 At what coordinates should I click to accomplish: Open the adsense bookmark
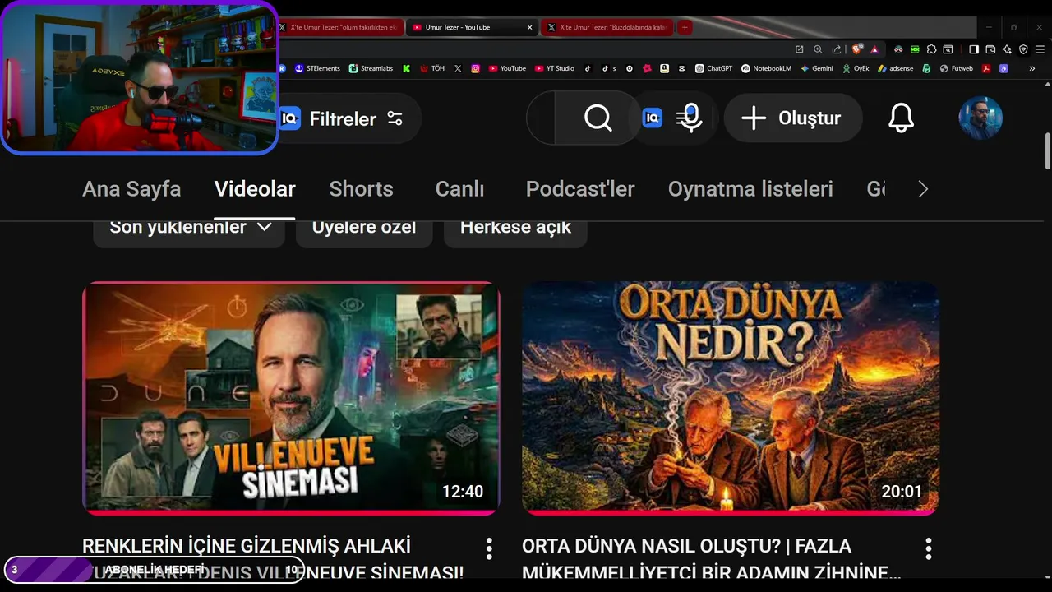(895, 68)
